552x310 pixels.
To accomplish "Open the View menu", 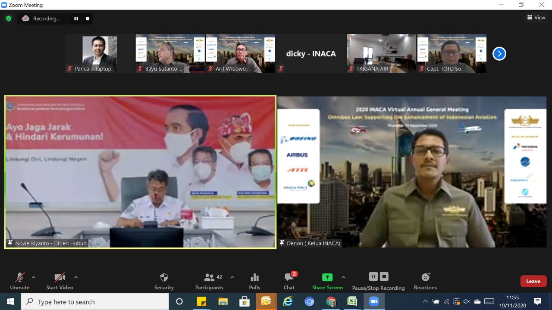I will pyautogui.click(x=536, y=18).
